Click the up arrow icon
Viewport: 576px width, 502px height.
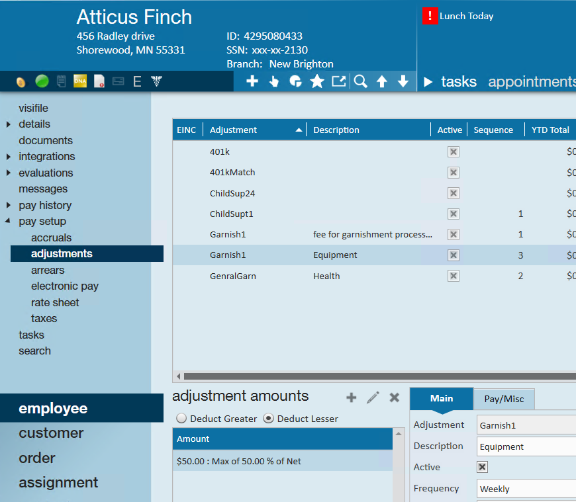tap(382, 81)
